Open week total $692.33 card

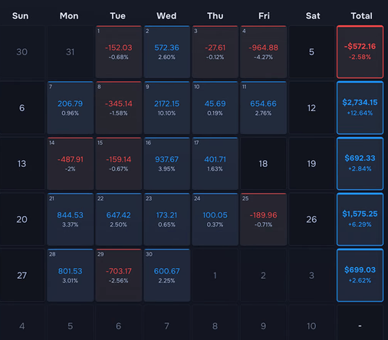(360, 164)
